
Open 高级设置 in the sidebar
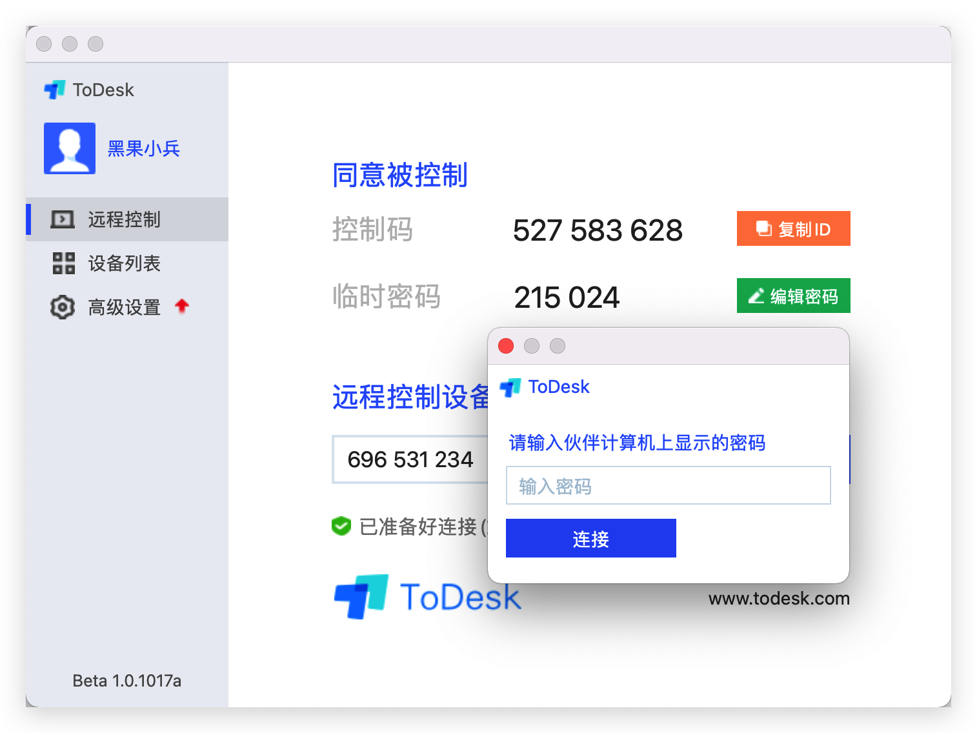coord(127,307)
